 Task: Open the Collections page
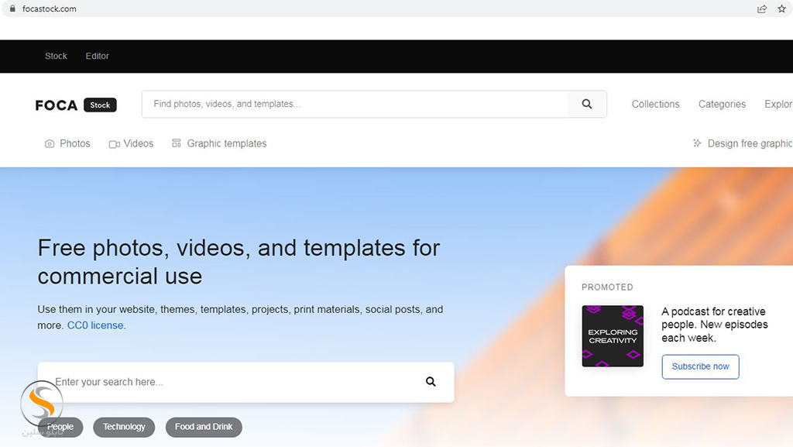[x=655, y=105]
